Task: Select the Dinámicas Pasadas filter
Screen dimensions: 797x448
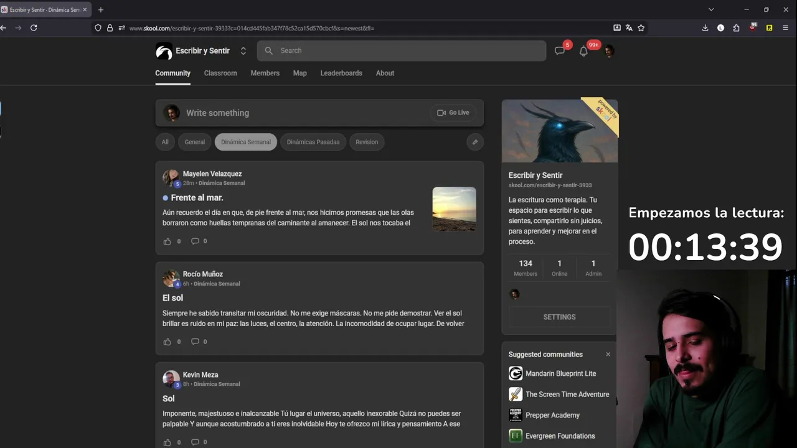Action: [313, 142]
